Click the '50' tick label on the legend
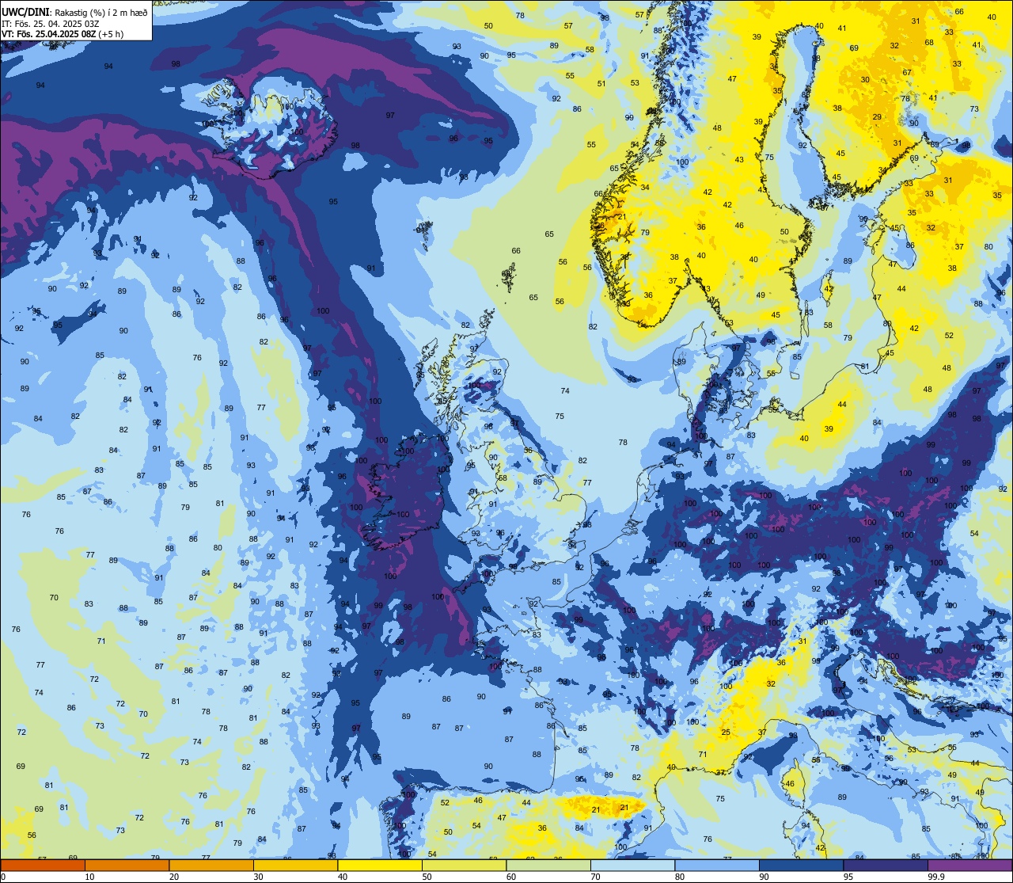Screen dimensions: 1013x883 point(427,877)
